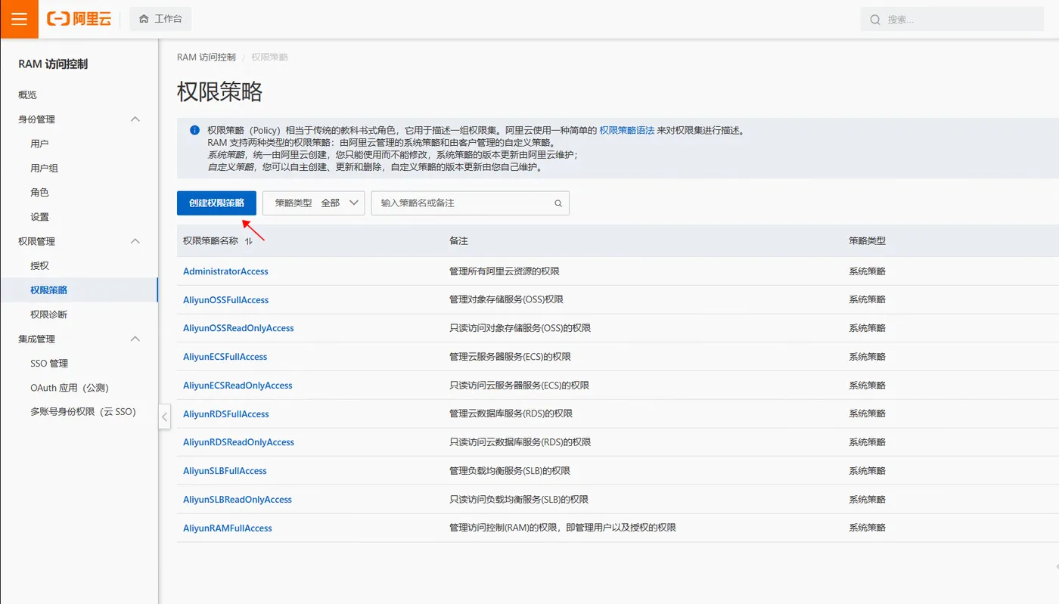Click note 管理负载均衡服务(SLB)的权限
1059x604 pixels.
coord(510,471)
